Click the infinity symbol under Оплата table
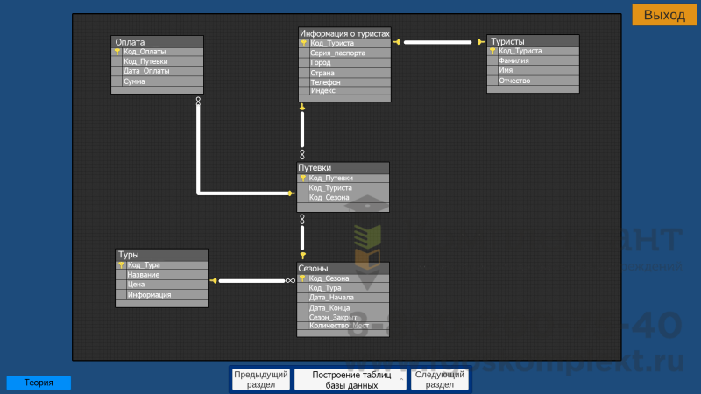This screenshot has height=394, width=701. [x=199, y=100]
